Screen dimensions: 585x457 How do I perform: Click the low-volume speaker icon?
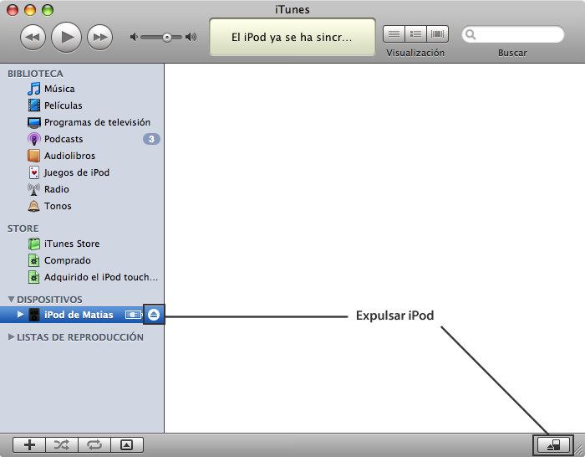coord(134,37)
